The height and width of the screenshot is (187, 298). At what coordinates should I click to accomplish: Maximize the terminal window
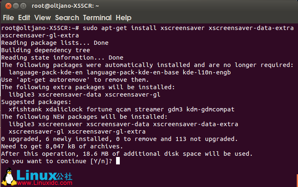coord(24,6)
